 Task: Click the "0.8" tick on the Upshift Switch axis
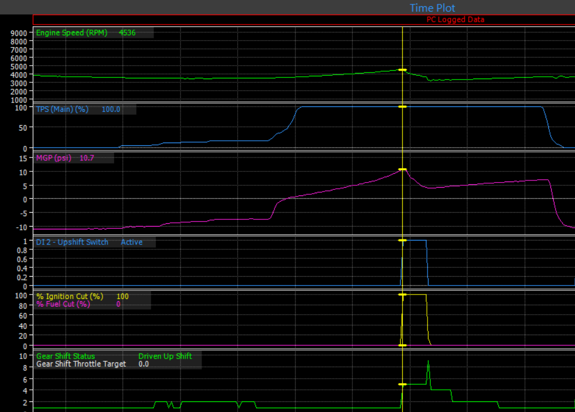click(22, 251)
